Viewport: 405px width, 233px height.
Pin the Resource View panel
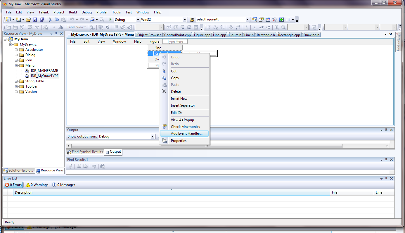(x=56, y=34)
